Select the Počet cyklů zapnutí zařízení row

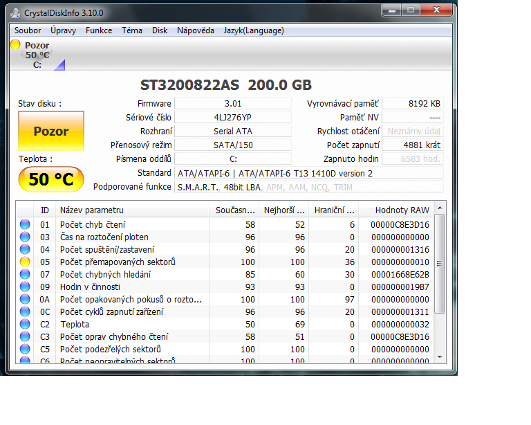(x=225, y=311)
